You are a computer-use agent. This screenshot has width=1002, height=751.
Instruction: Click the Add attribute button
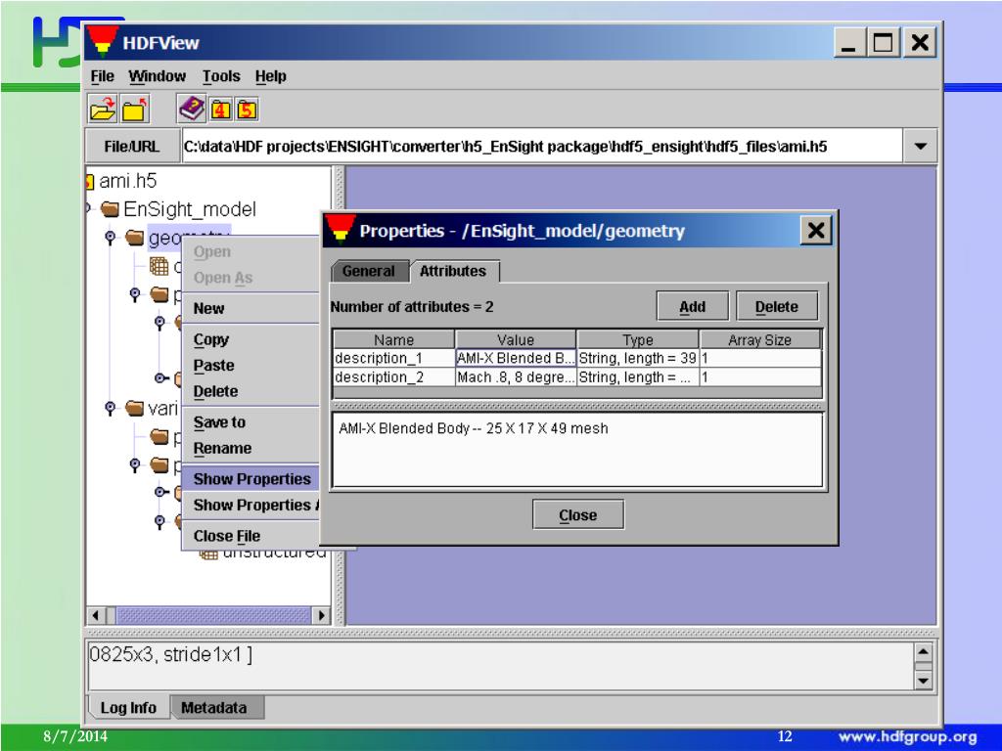[x=692, y=306]
